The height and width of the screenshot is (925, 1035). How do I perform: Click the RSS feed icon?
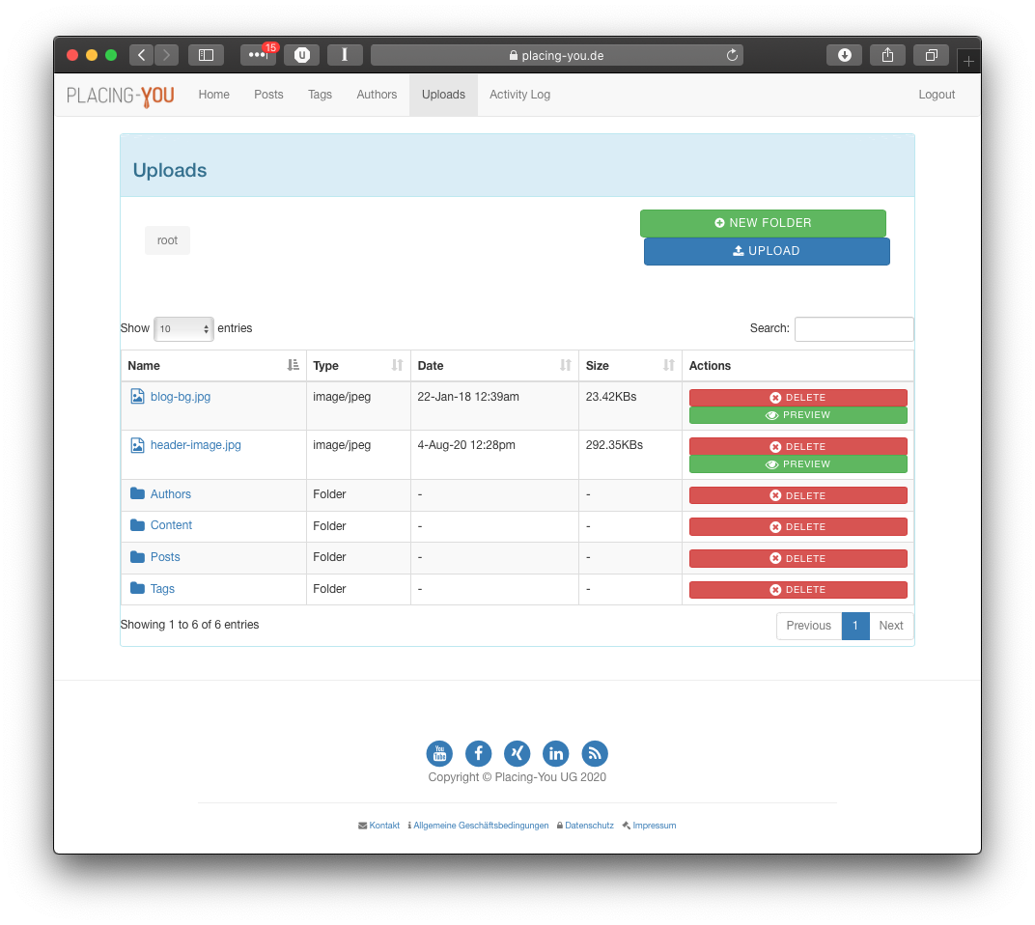click(595, 753)
